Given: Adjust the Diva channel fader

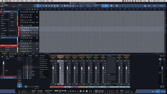Looking at the screenshot, I should 103,68.
